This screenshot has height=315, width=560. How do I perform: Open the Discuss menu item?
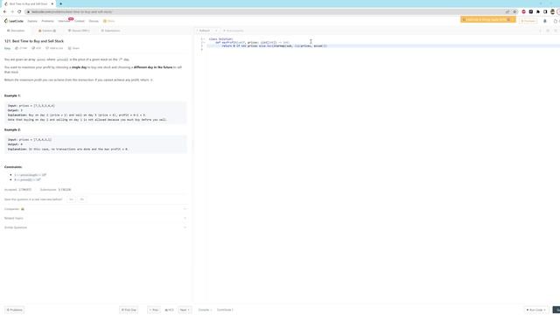click(x=94, y=21)
